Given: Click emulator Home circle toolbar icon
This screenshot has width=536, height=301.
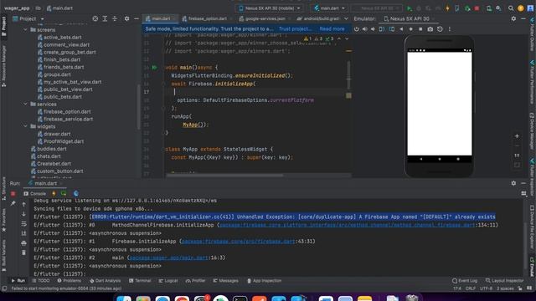Looking at the screenshot, I should point(411,29).
